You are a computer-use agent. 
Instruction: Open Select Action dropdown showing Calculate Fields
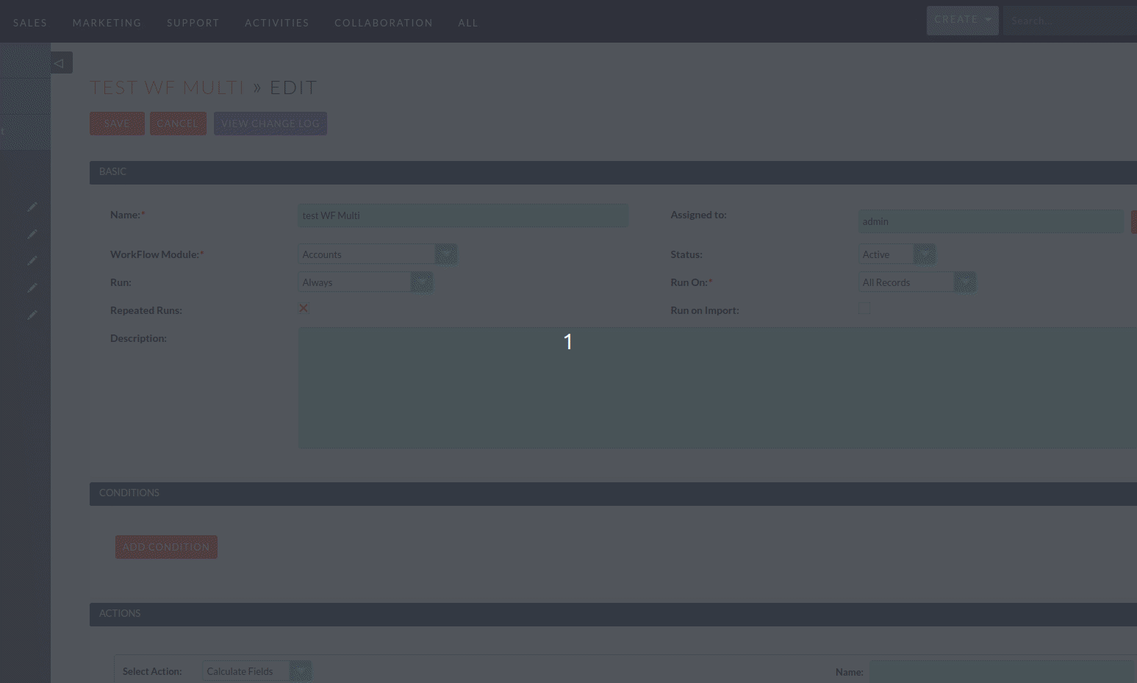click(257, 671)
